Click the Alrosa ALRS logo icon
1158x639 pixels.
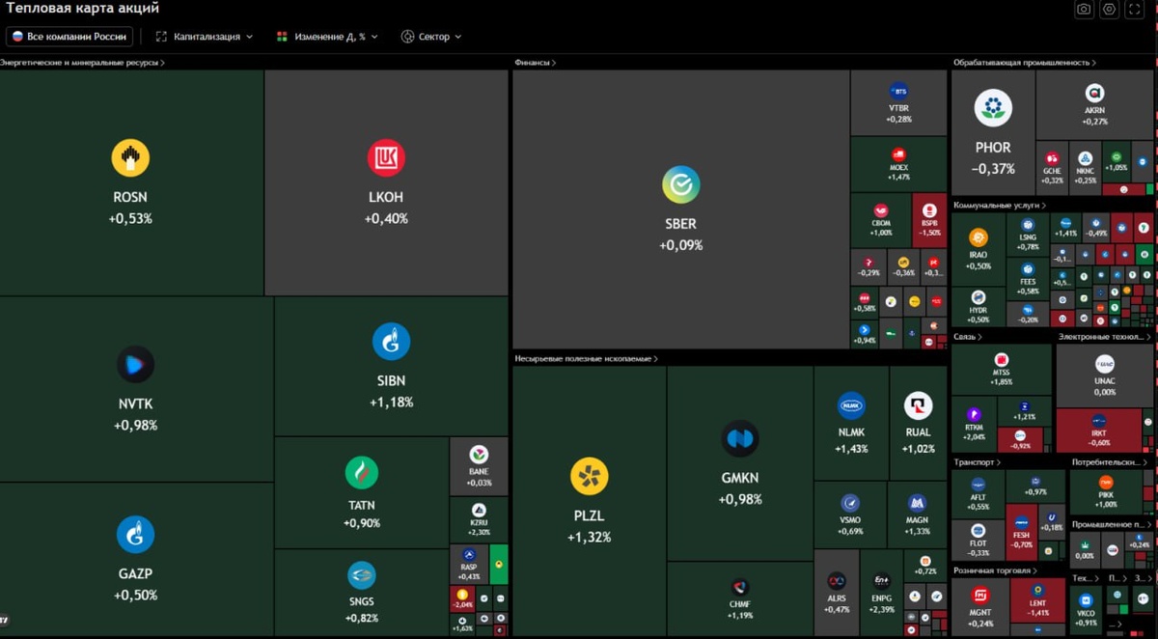pos(837,581)
